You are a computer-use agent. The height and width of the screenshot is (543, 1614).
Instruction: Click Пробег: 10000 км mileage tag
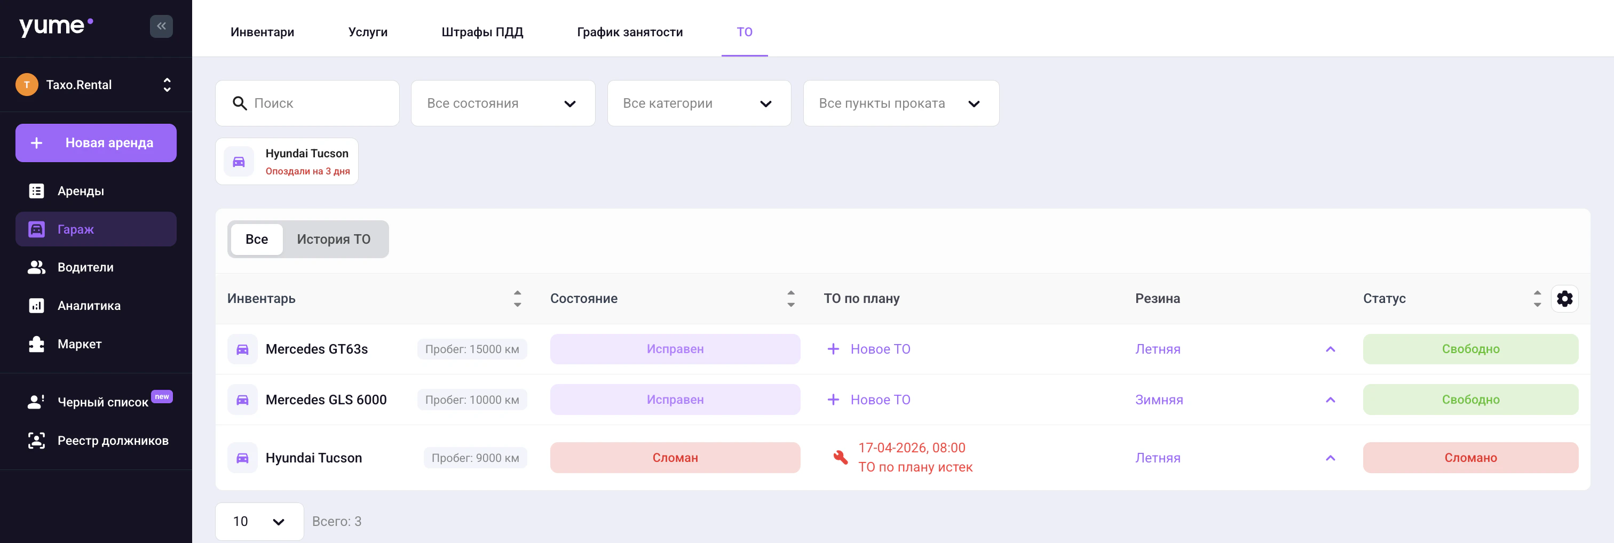pos(472,400)
